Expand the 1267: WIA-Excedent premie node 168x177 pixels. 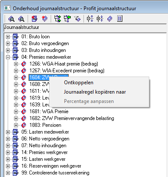[x=16, y=71]
